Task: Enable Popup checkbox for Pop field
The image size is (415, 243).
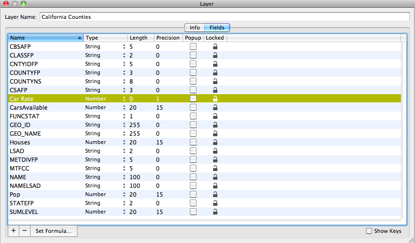Action: point(193,195)
